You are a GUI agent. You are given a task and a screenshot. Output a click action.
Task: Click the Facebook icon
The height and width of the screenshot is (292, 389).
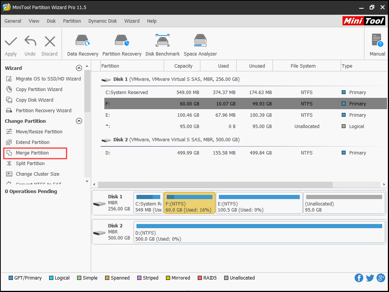(x=359, y=278)
